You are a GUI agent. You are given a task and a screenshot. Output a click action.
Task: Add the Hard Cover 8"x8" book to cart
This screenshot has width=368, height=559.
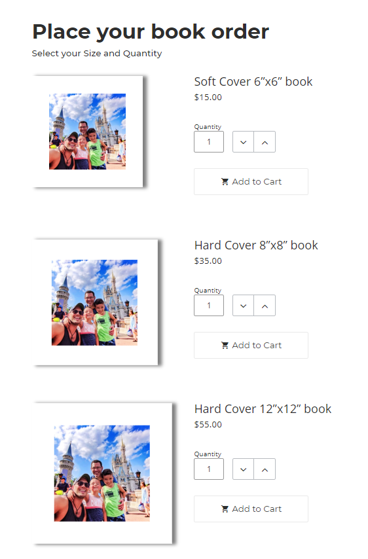251,346
